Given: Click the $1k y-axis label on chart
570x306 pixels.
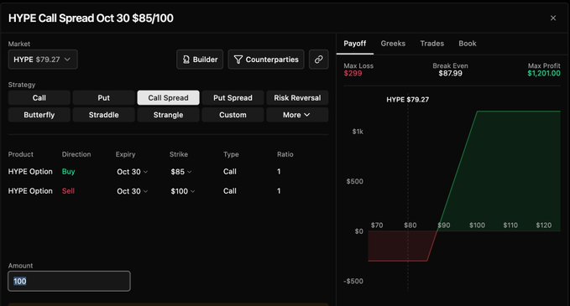Looking at the screenshot, I should pyautogui.click(x=358, y=132).
